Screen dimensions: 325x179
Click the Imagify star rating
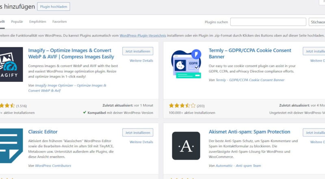coord(7,105)
